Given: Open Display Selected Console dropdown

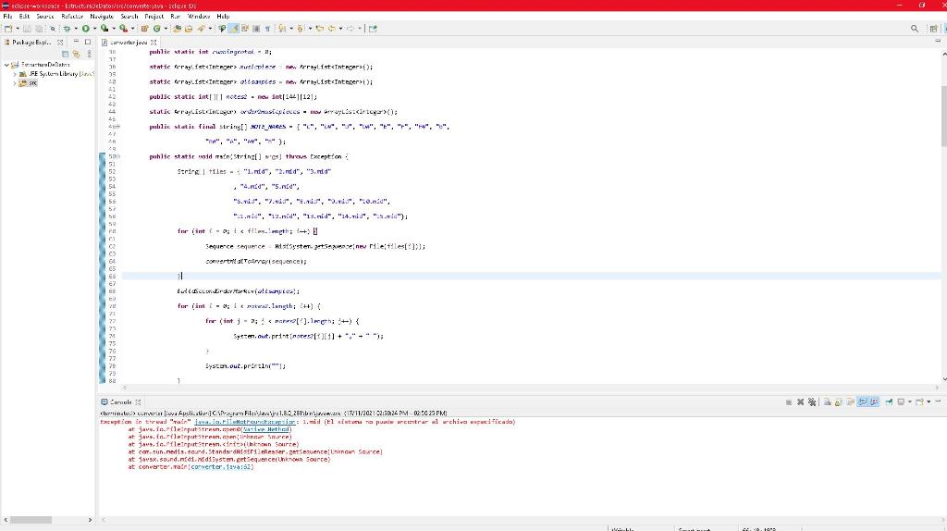Looking at the screenshot, I should (x=910, y=401).
